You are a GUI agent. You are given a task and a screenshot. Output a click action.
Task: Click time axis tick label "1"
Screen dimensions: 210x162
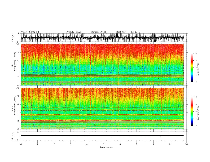37,144
